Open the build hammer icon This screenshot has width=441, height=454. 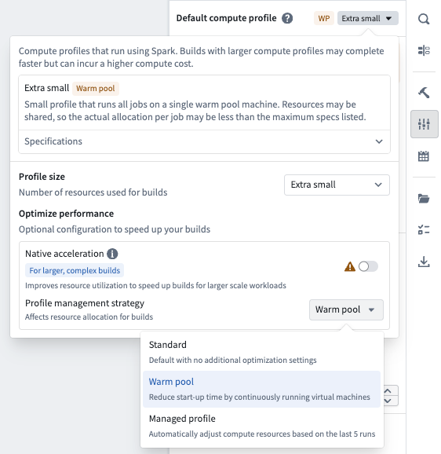point(424,93)
